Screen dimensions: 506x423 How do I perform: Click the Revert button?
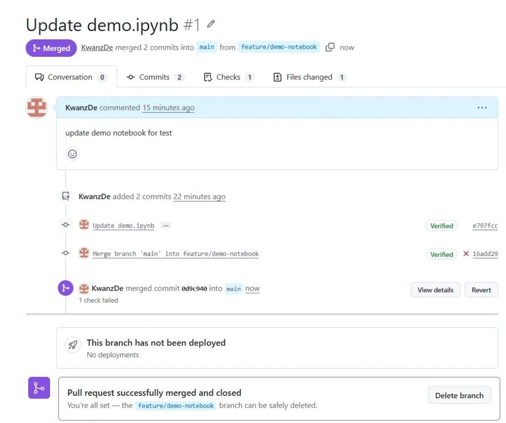pos(481,290)
